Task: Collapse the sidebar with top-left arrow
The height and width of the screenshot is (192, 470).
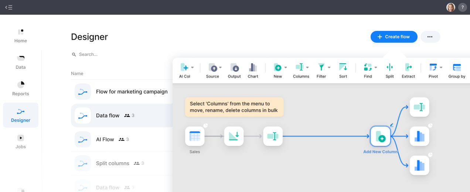Action: tap(8, 7)
